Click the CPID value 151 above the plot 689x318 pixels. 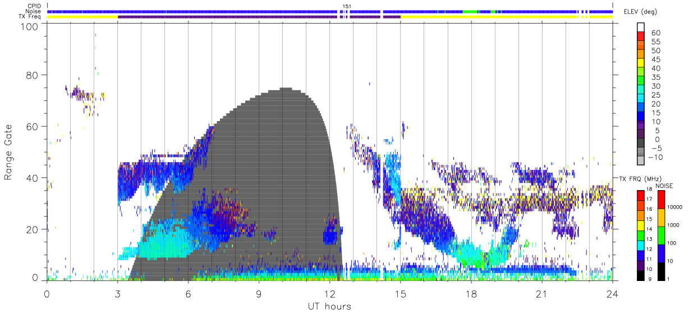point(347,6)
